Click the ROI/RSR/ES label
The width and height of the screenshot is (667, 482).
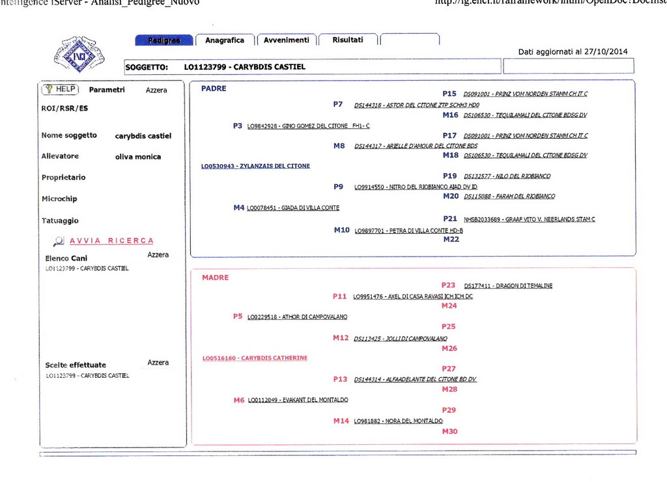pyautogui.click(x=64, y=109)
